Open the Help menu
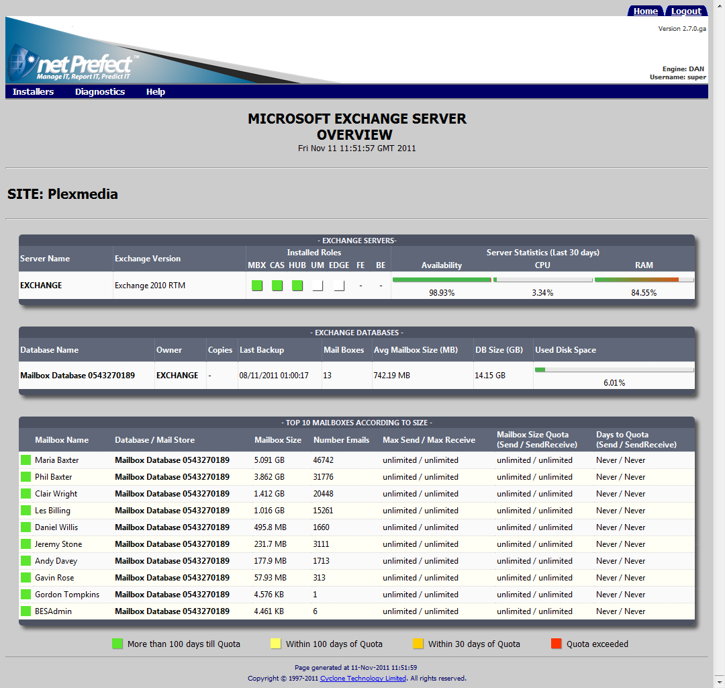The width and height of the screenshot is (725, 688). (x=156, y=91)
